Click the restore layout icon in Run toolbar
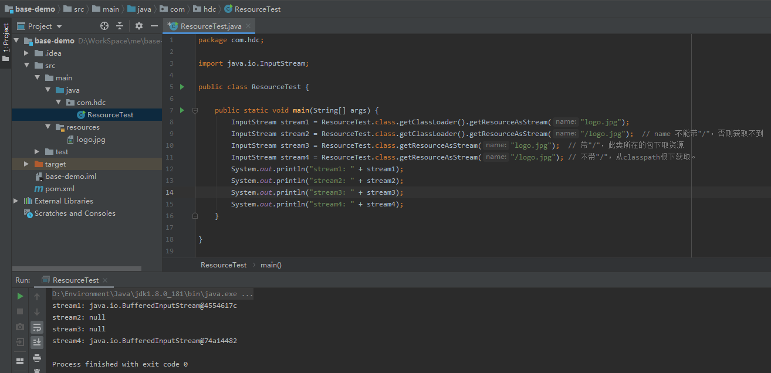The width and height of the screenshot is (771, 373). click(x=20, y=361)
